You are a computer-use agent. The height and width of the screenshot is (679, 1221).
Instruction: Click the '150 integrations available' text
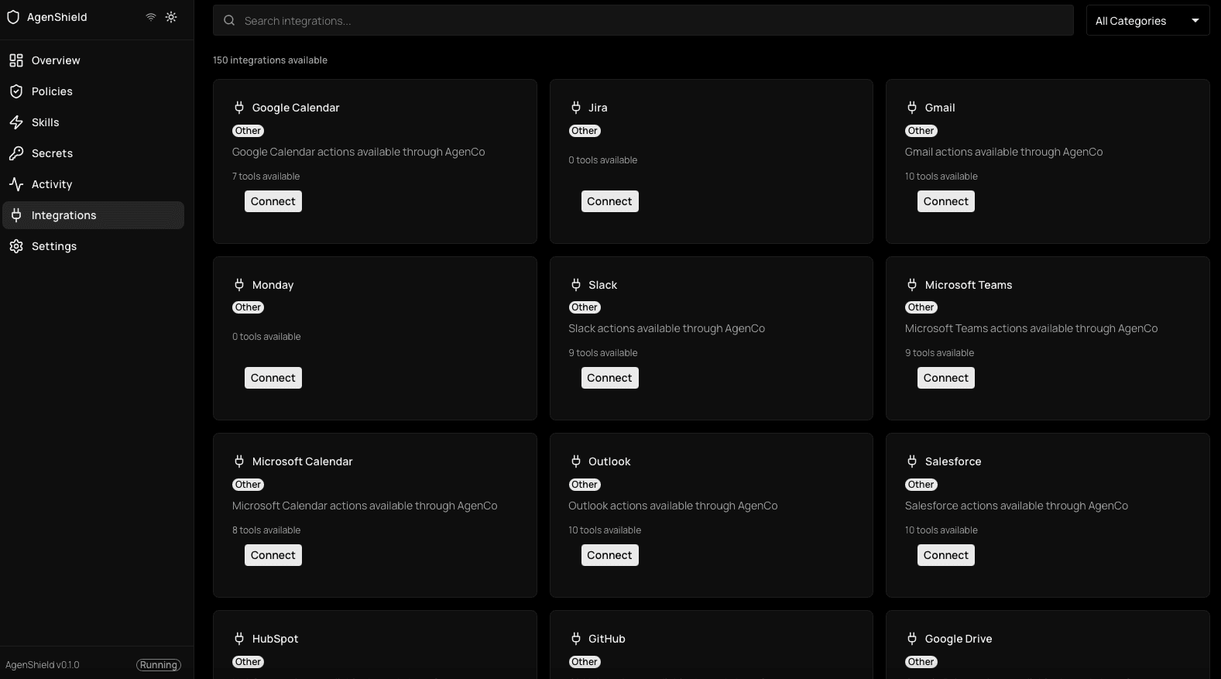tap(270, 60)
